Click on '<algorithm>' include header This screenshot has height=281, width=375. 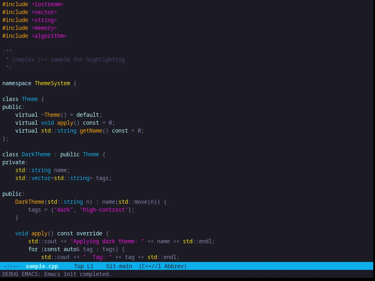(x=49, y=36)
